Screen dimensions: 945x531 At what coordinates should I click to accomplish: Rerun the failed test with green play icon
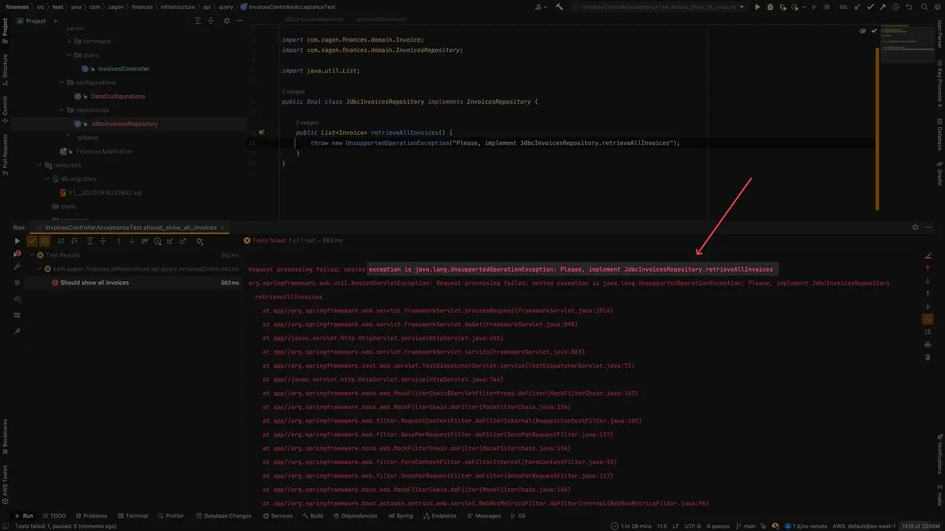tap(17, 241)
